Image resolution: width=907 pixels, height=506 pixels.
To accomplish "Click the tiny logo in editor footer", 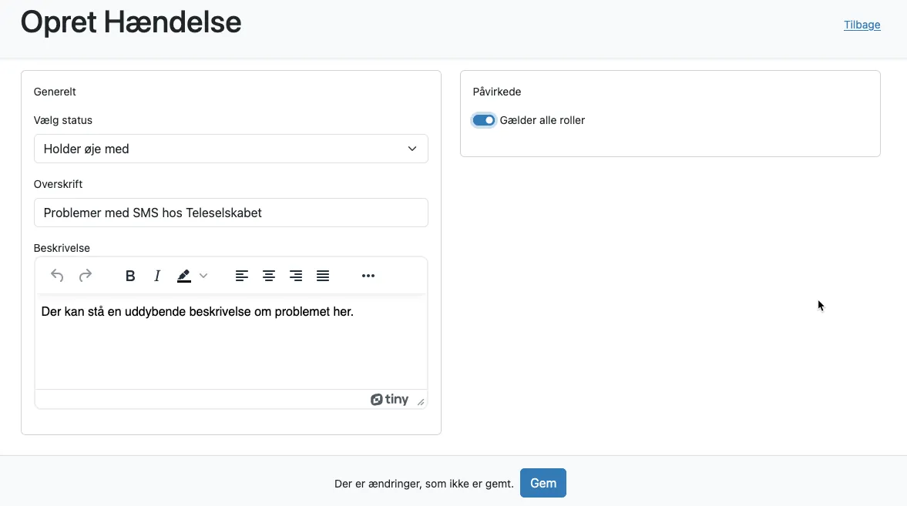I will tap(389, 399).
